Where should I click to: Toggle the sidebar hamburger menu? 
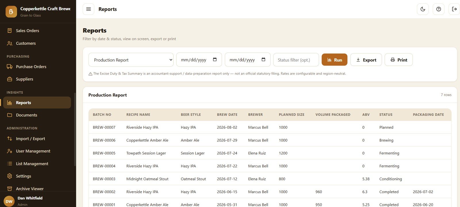(x=89, y=9)
